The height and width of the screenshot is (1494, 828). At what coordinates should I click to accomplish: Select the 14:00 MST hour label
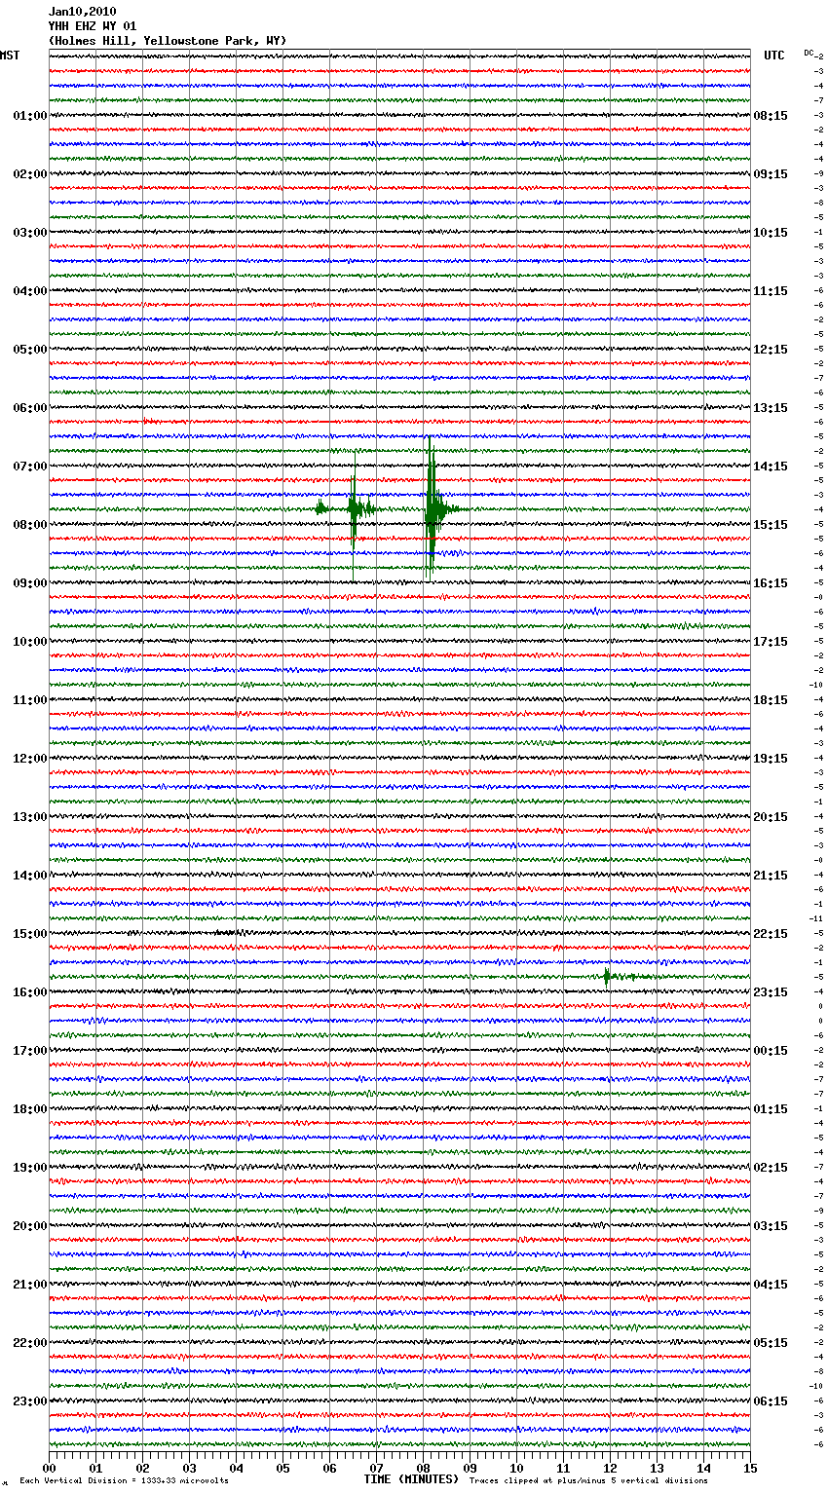pos(30,876)
